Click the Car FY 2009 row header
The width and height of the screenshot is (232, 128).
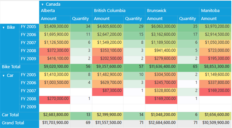tap(29, 107)
